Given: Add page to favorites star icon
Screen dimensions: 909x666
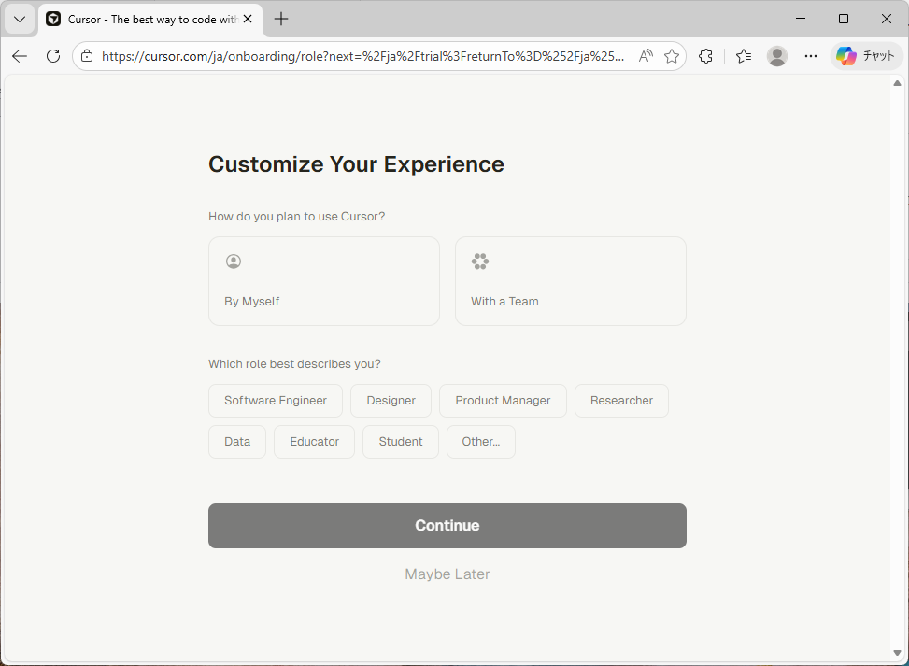Looking at the screenshot, I should pyautogui.click(x=672, y=56).
